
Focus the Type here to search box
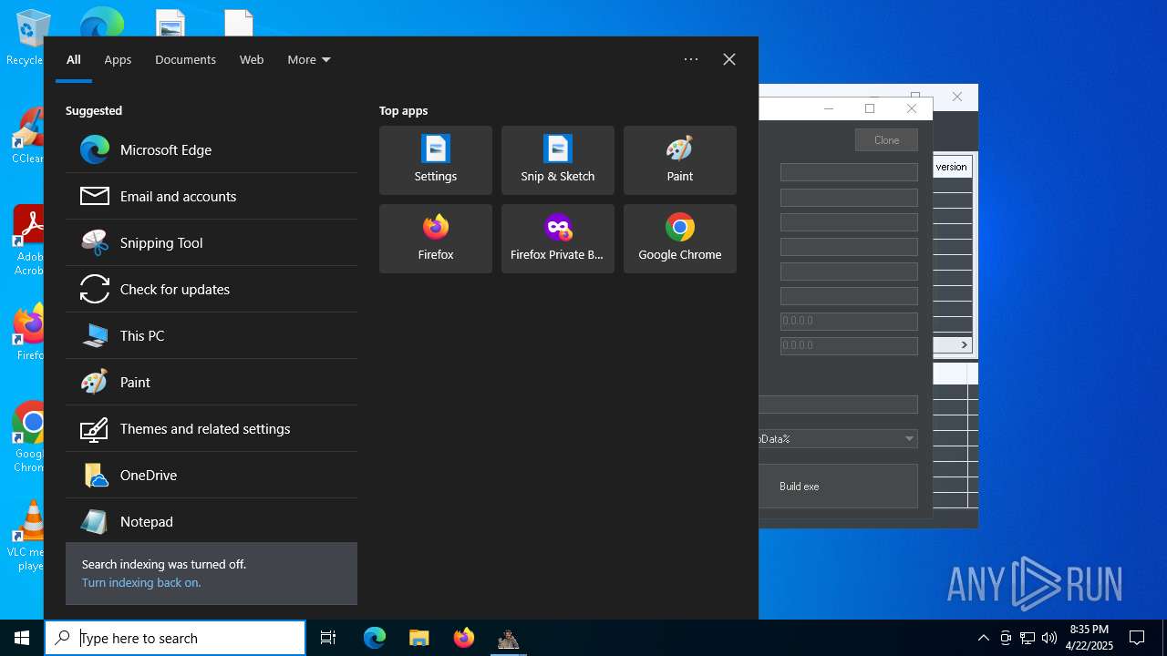(175, 638)
